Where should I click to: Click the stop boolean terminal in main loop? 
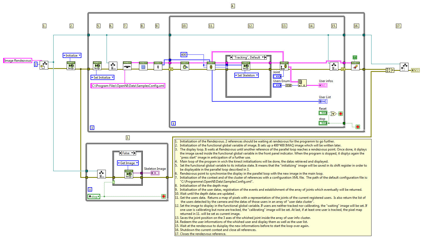click(x=323, y=123)
